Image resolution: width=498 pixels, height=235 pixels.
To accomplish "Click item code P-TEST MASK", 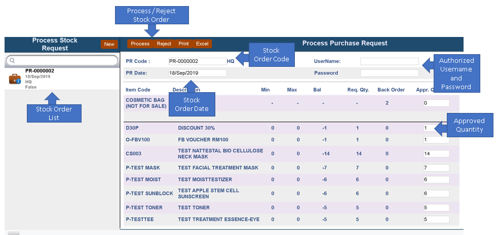I will [x=143, y=168].
